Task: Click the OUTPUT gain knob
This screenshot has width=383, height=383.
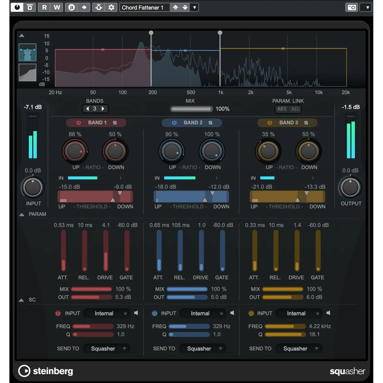Action: [x=350, y=187]
